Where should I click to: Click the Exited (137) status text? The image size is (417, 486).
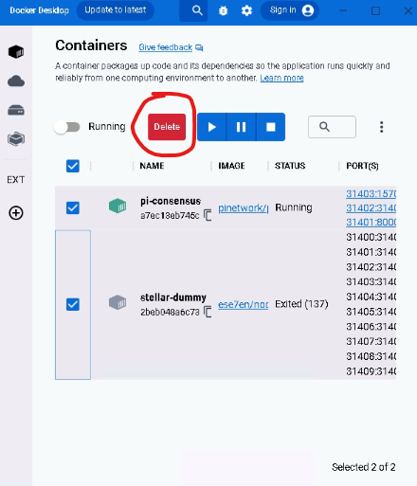coord(301,304)
